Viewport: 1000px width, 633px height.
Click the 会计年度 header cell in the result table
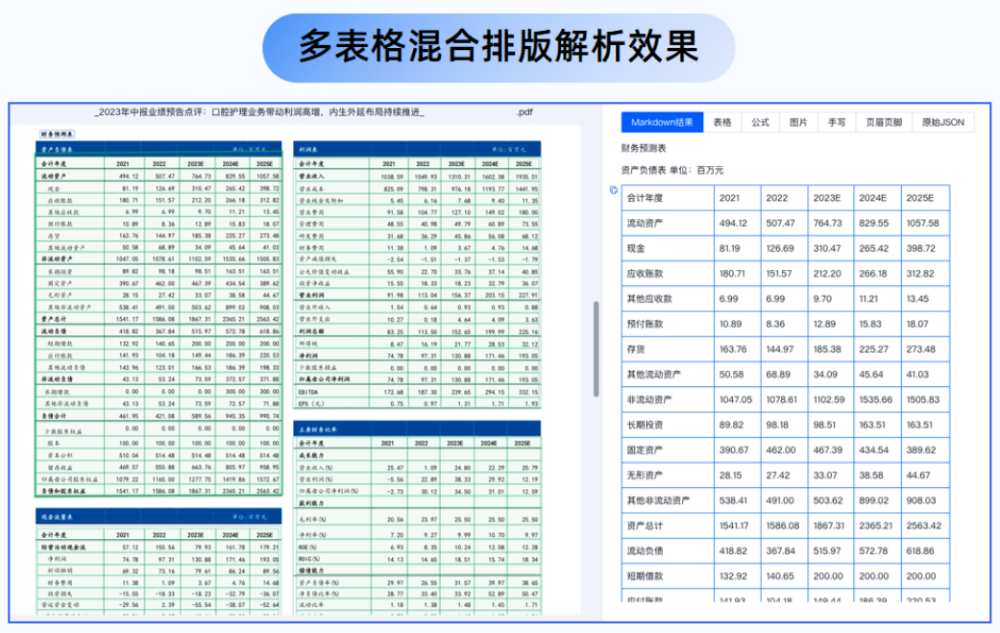668,198
